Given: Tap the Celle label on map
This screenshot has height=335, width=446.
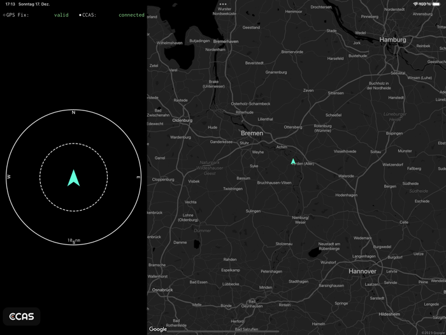Looking at the screenshot, I should [404, 222].
